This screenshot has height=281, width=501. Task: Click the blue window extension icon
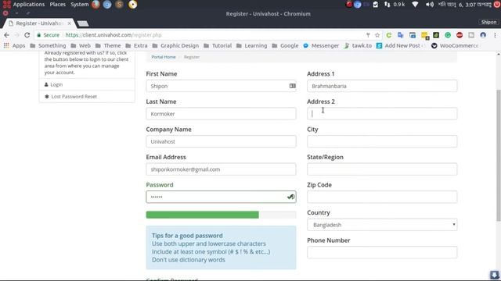[413, 35]
